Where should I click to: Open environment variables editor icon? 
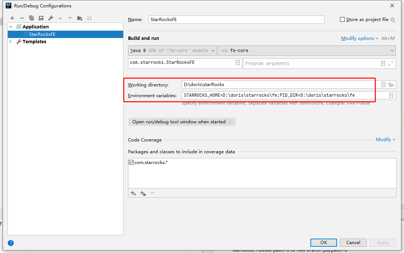pos(391,95)
